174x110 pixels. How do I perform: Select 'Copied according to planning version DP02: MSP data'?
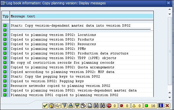[62, 72]
